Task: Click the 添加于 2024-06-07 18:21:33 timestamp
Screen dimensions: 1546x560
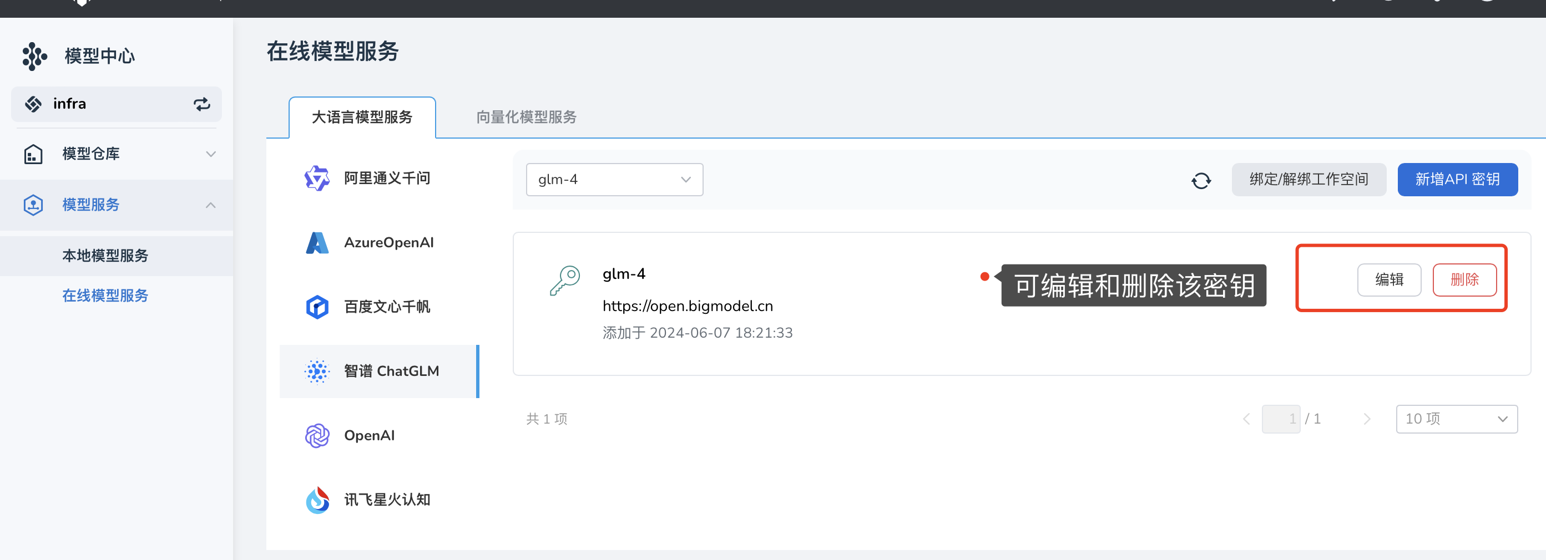Action: point(698,333)
